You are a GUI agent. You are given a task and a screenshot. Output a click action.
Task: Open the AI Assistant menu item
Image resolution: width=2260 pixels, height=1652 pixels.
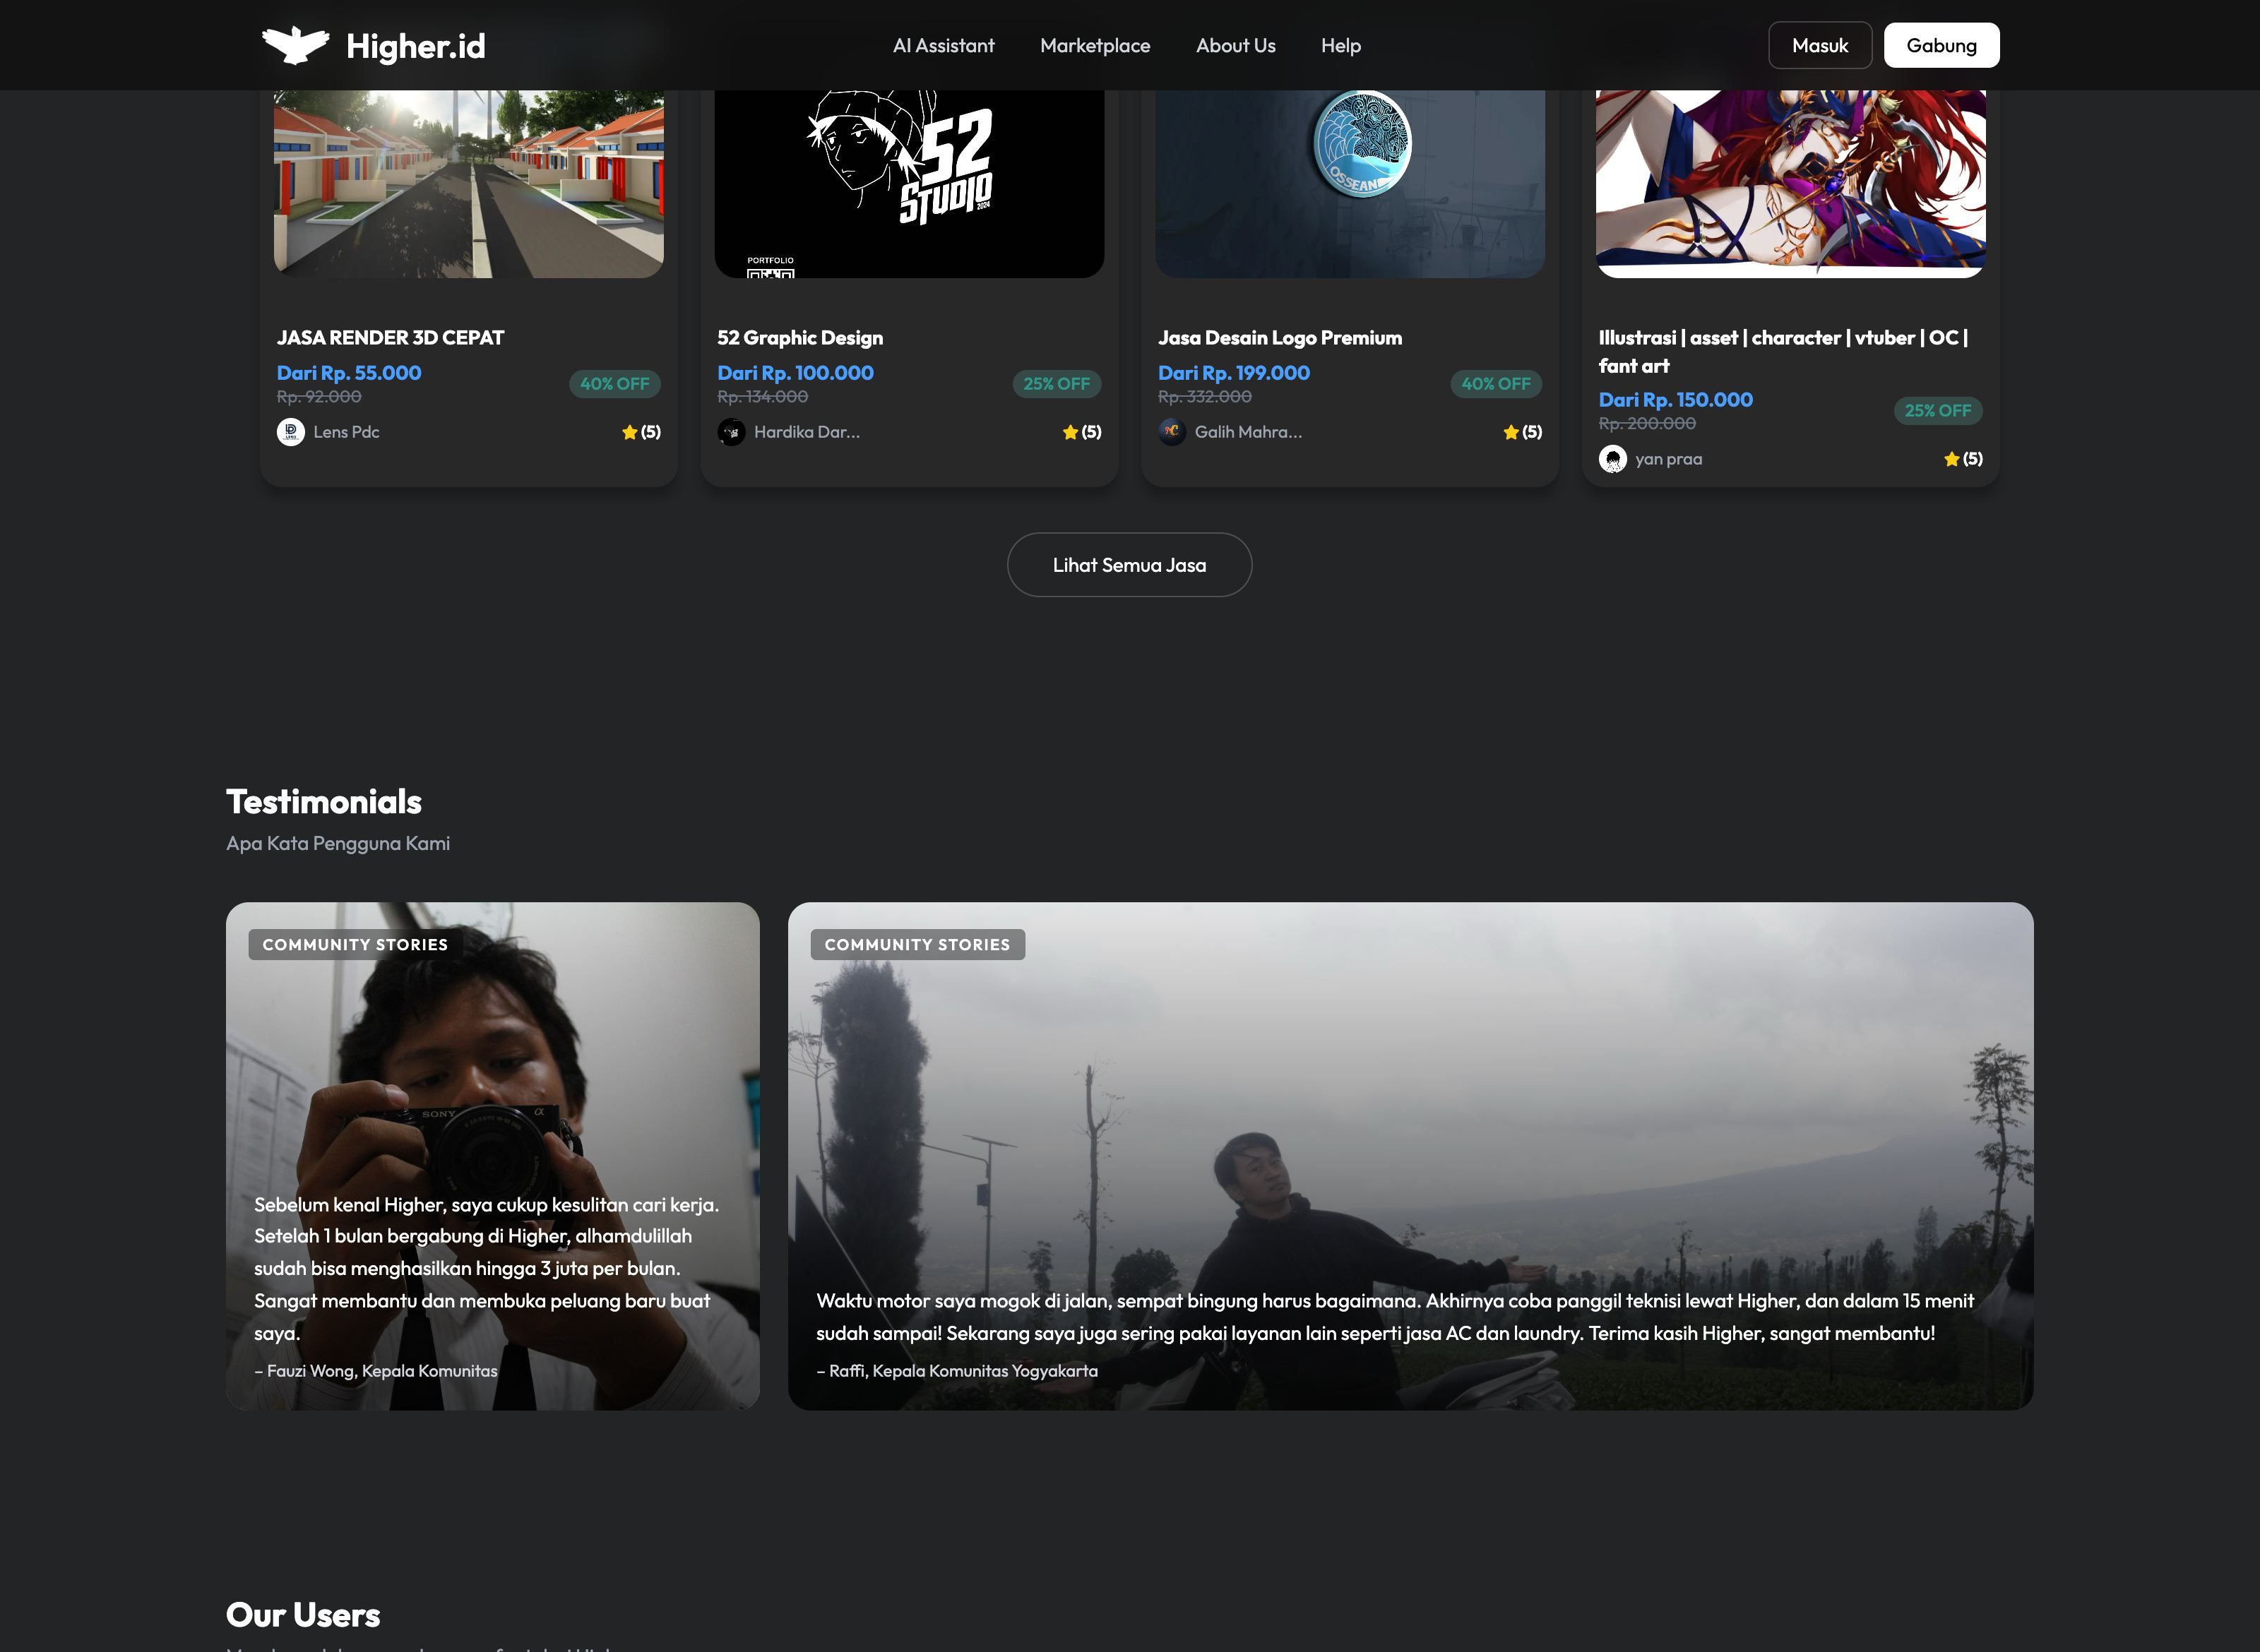coord(944,45)
